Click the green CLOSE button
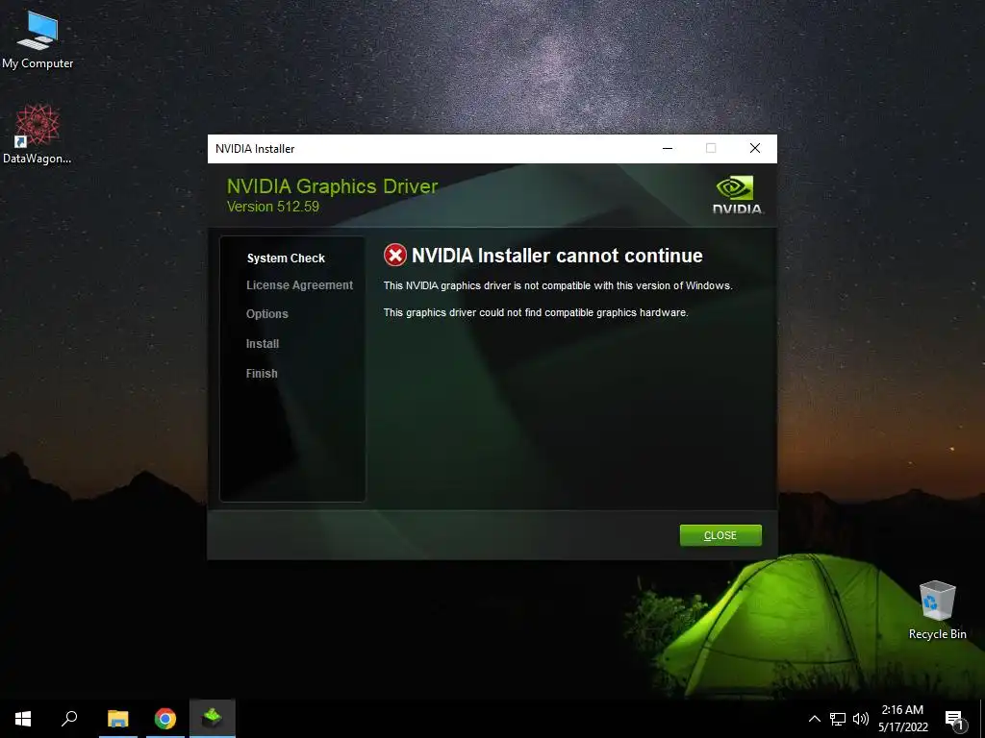985x738 pixels. click(720, 535)
